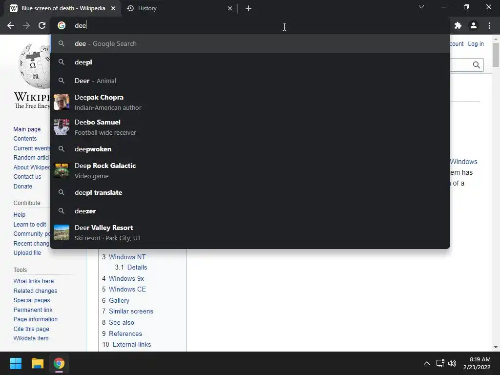Reload the page with the refresh icon
500x375 pixels.
point(42,25)
